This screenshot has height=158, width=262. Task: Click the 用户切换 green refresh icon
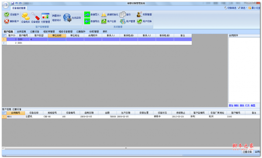coord(139,21)
